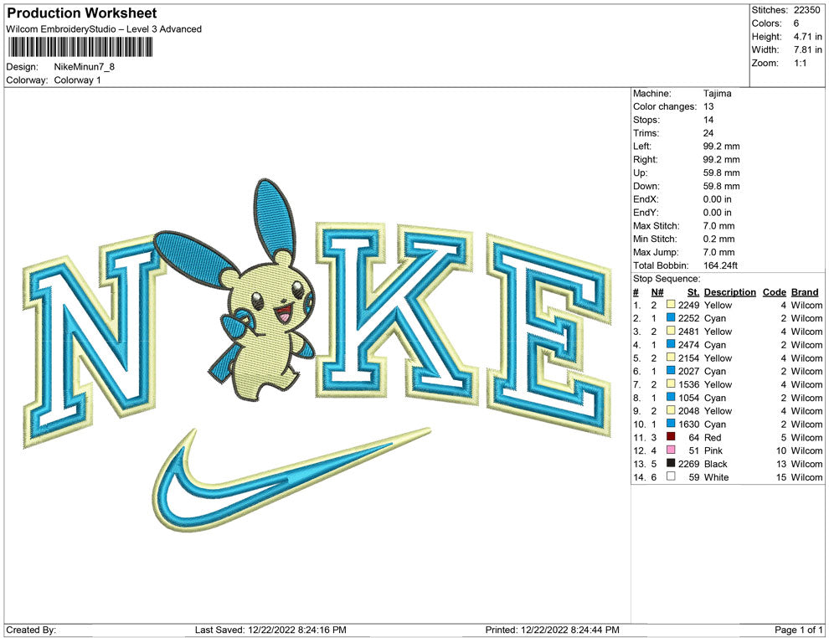The image size is (829, 638).
Task: Click the white swatch in stop row 14
Action: click(671, 476)
